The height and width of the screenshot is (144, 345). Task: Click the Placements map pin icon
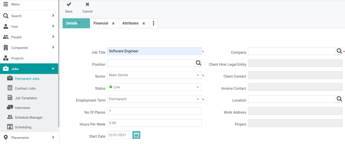pos(6,137)
